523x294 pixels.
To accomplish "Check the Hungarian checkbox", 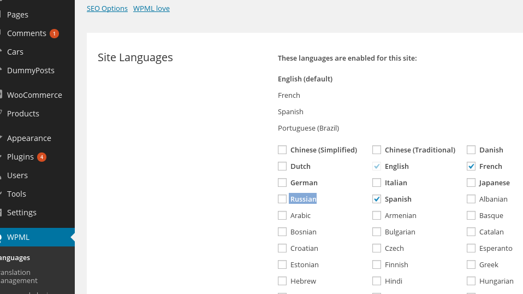I will pyautogui.click(x=471, y=281).
